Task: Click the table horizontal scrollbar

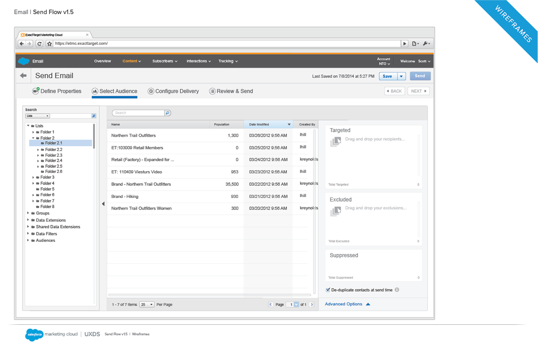Action: click(210, 295)
